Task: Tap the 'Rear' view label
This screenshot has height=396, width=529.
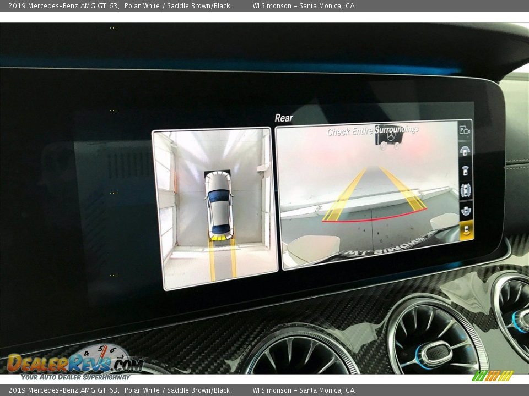Action: pos(284,118)
